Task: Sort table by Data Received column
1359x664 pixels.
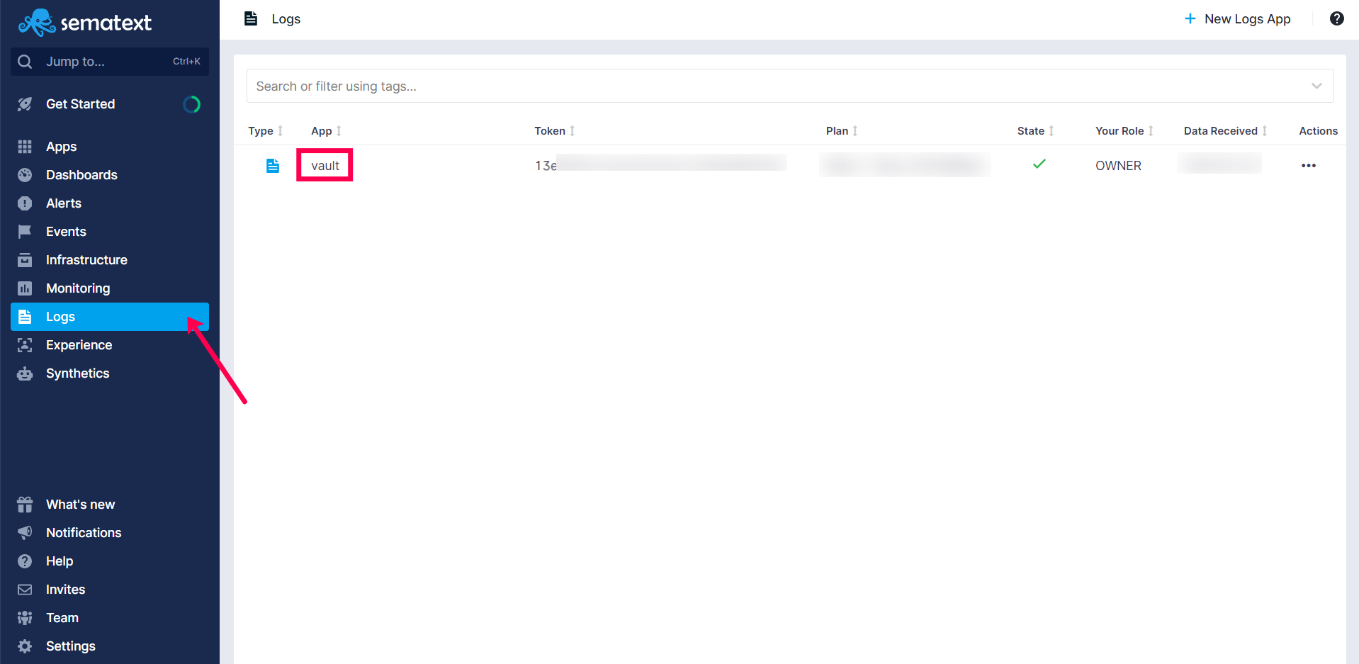Action: point(1226,131)
